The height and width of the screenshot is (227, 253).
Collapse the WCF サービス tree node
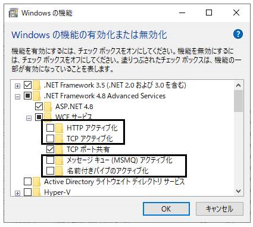point(29,118)
